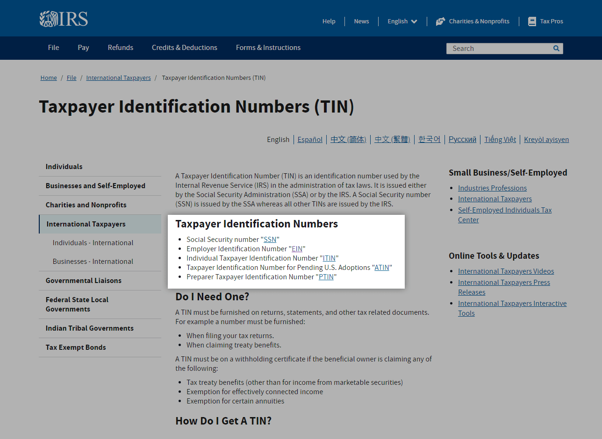
Task: Open Industries Professions link
Action: 492,188
